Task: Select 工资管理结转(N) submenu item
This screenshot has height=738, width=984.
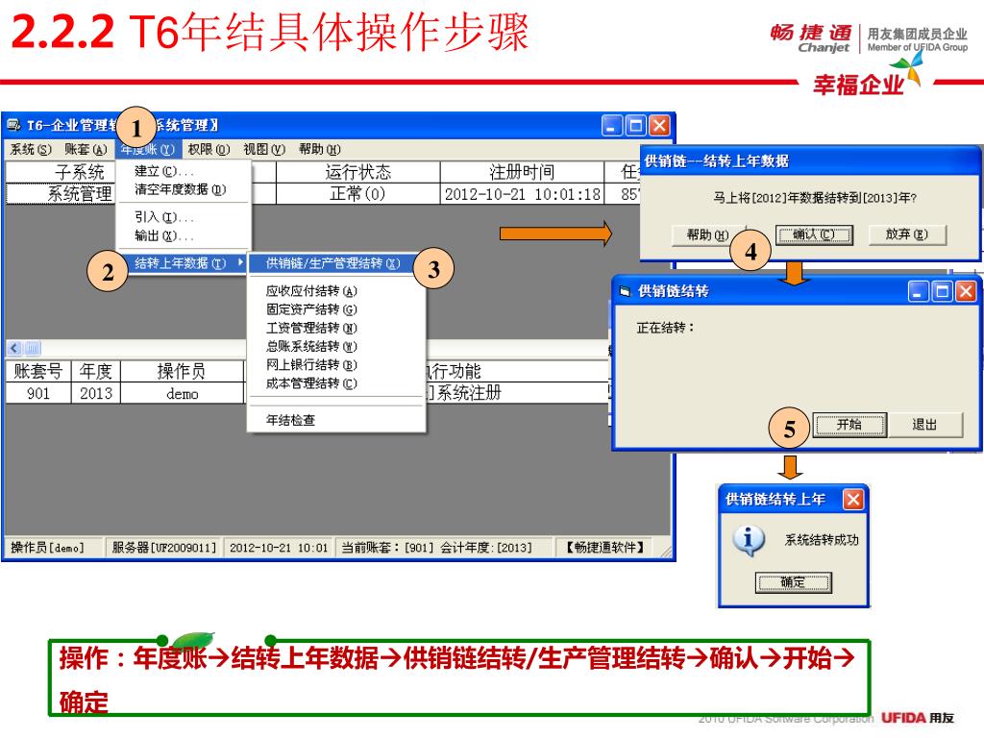Action: (x=335, y=329)
